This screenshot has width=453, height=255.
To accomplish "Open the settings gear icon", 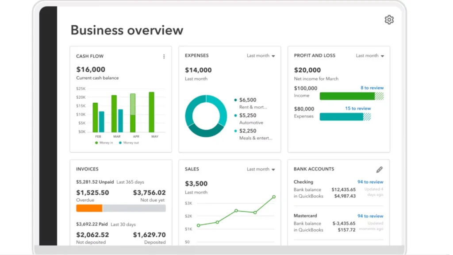I will pyautogui.click(x=389, y=19).
